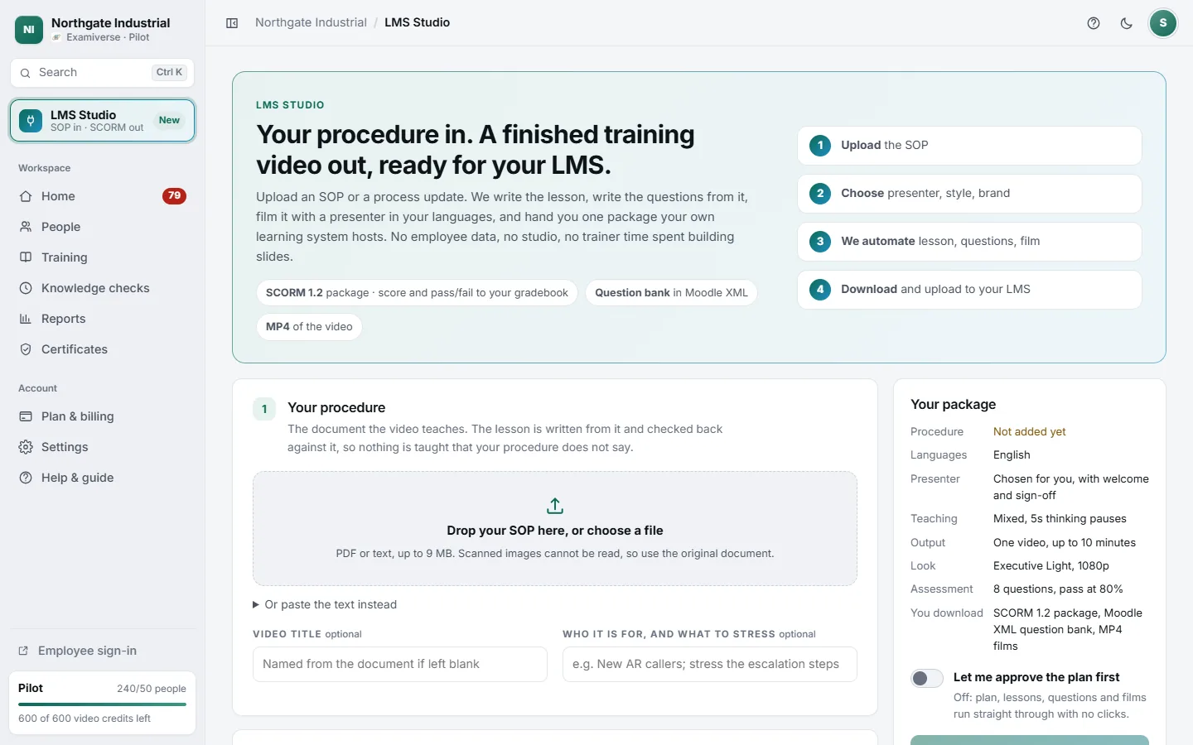This screenshot has width=1193, height=745.
Task: Click One video, up to 10 minutes
Action: (x=1065, y=543)
